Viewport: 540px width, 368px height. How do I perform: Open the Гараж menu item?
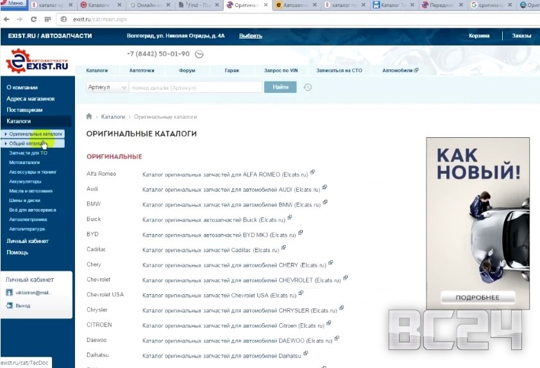(232, 71)
